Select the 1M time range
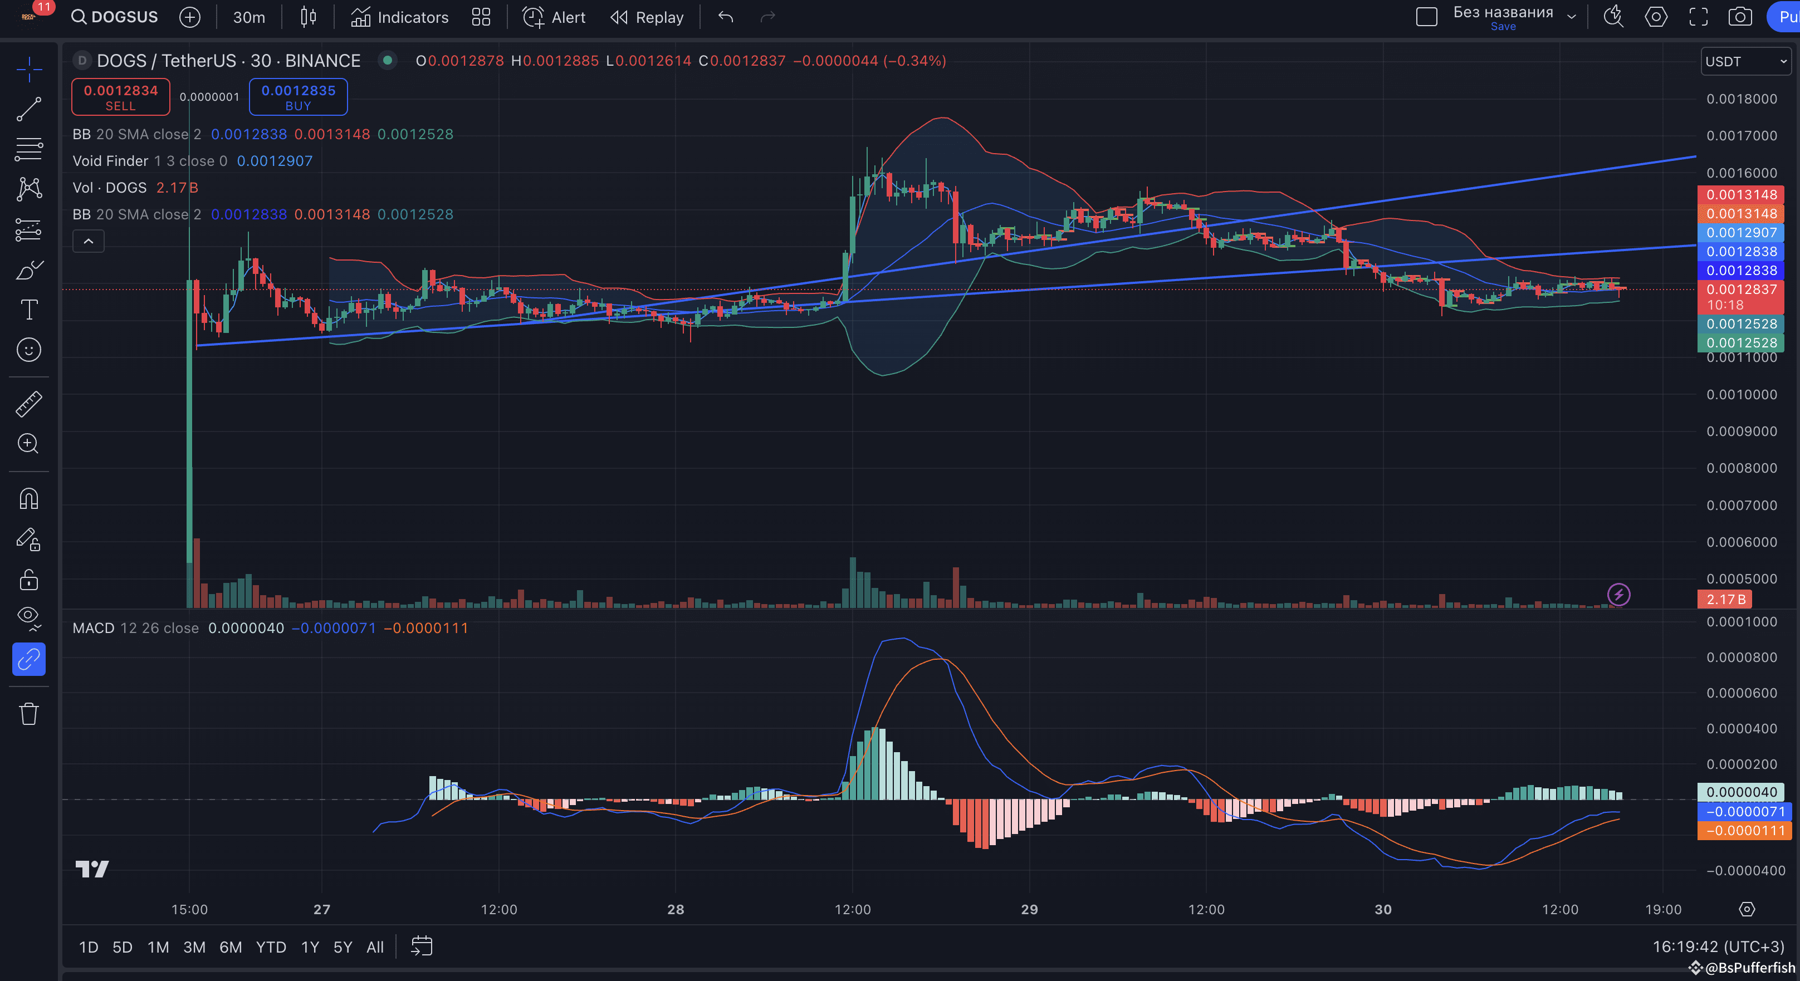This screenshot has width=1800, height=981. [x=158, y=947]
